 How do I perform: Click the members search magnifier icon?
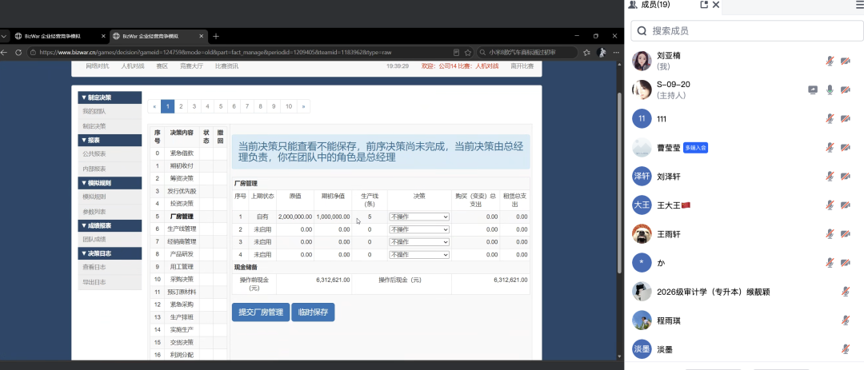(x=642, y=31)
